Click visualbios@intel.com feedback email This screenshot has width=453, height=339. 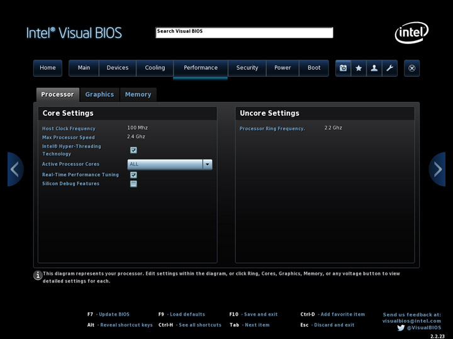tap(411, 321)
